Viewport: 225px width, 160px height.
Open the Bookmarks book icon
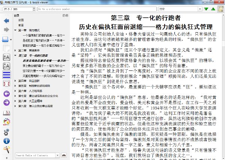(x=6, y=113)
